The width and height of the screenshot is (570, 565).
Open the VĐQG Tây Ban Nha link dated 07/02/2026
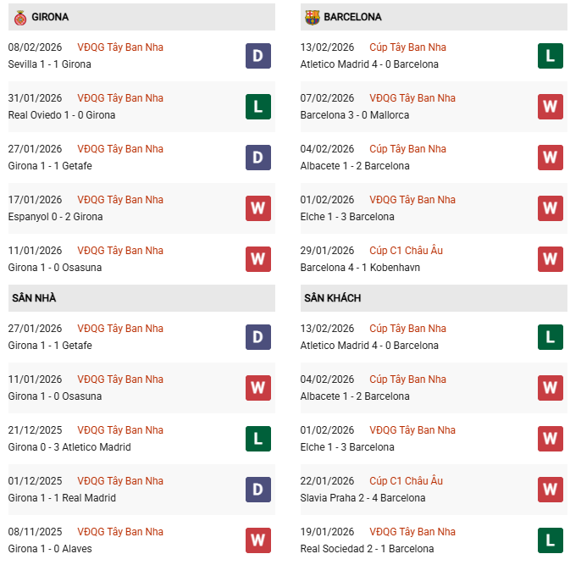[412, 98]
